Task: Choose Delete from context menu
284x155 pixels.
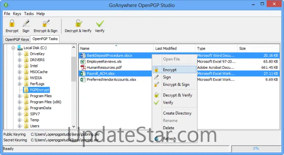Action: point(169,128)
